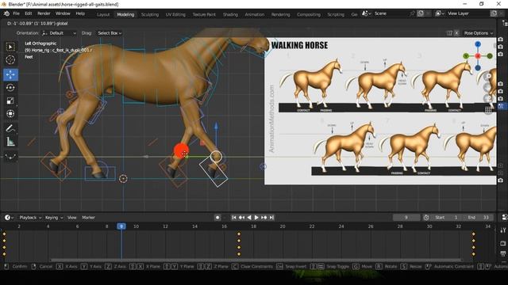Jump to the previous keyframe
The width and height of the screenshot is (508, 285).
(x=241, y=218)
